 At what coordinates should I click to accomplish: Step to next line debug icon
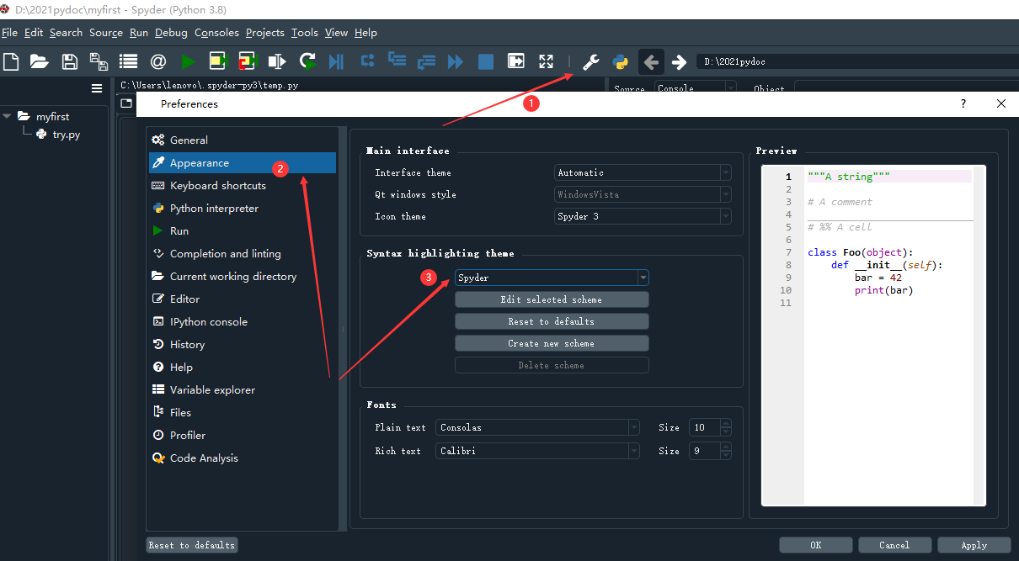pyautogui.click(x=367, y=61)
